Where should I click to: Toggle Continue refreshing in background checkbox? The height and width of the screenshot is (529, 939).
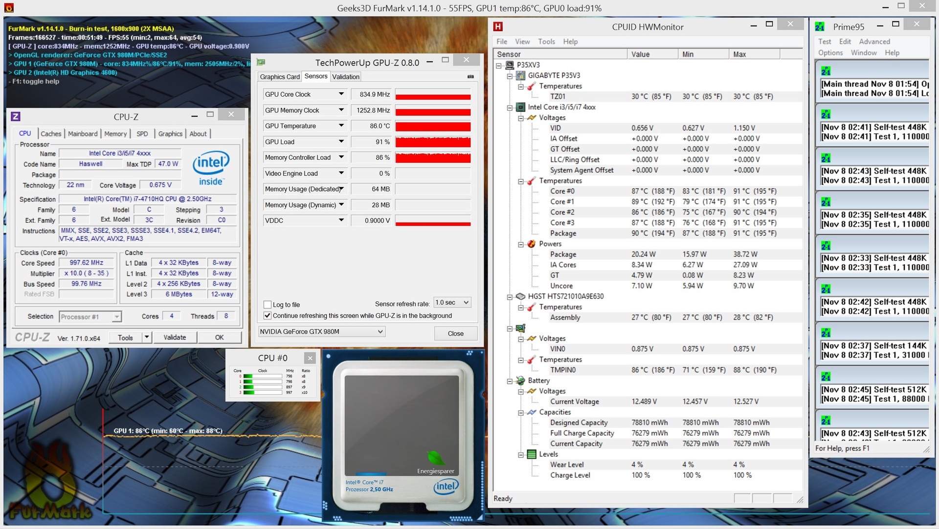pyautogui.click(x=268, y=316)
